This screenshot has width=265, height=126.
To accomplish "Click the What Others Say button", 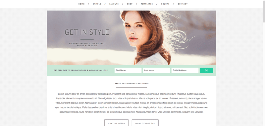I will tap(145, 123).
